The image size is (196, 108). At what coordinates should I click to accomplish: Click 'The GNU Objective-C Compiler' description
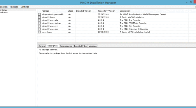[134, 29]
